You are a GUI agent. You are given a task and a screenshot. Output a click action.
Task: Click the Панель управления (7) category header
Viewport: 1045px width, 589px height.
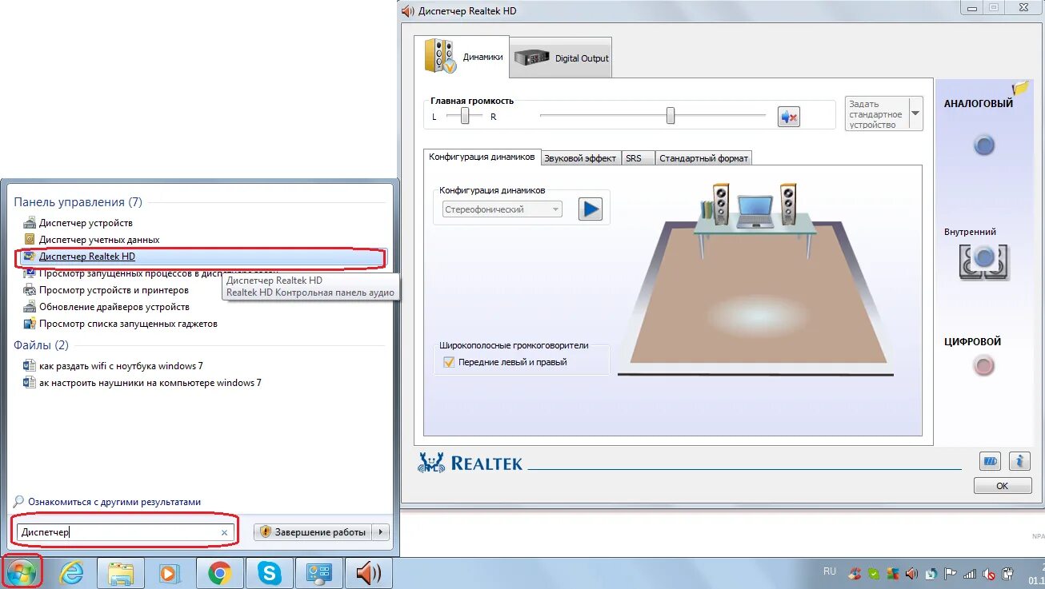pos(78,202)
